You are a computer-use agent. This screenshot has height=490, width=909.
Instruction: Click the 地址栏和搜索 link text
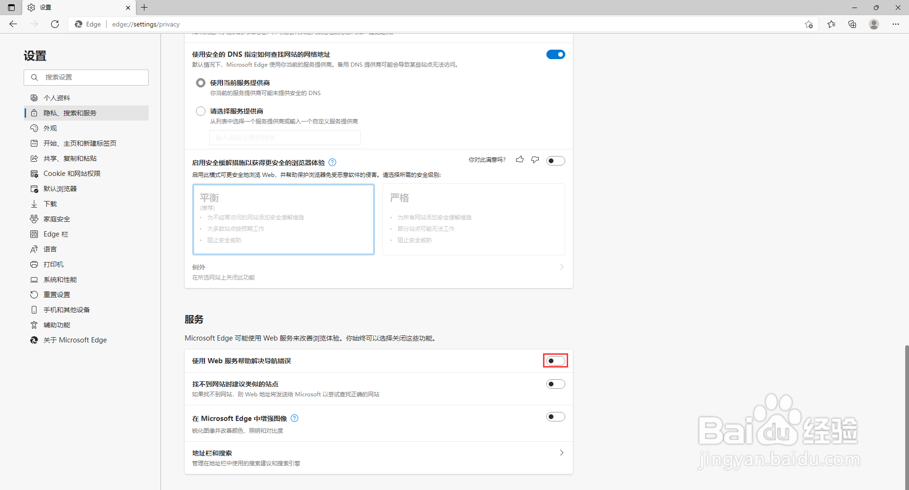tap(212, 453)
